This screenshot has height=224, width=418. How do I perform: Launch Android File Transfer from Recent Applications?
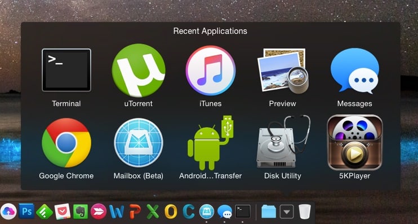pyautogui.click(x=211, y=143)
